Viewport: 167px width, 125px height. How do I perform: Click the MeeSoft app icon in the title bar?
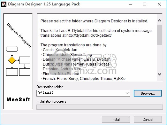click(x=4, y=4)
